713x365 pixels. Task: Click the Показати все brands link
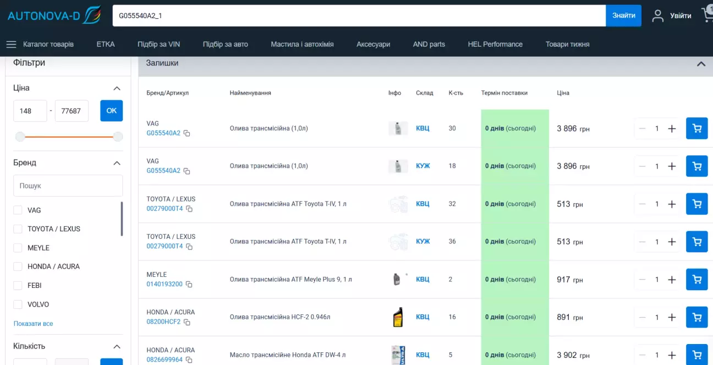pos(33,324)
